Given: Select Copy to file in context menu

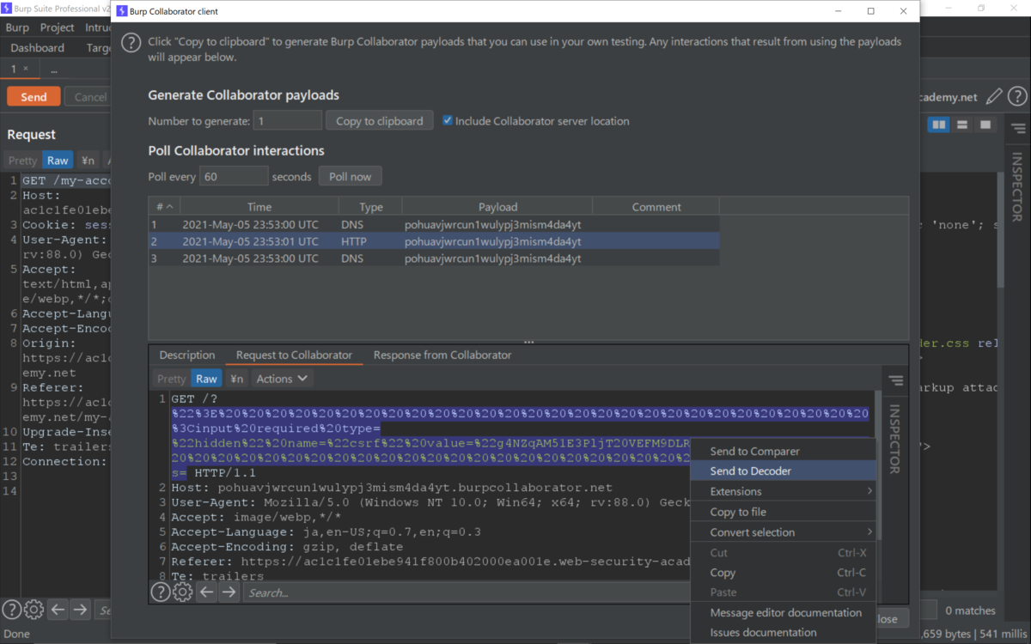Looking at the screenshot, I should tap(783, 512).
